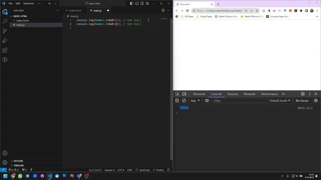
Task: Open the top JavaScript context dropdown
Action: [x=195, y=100]
